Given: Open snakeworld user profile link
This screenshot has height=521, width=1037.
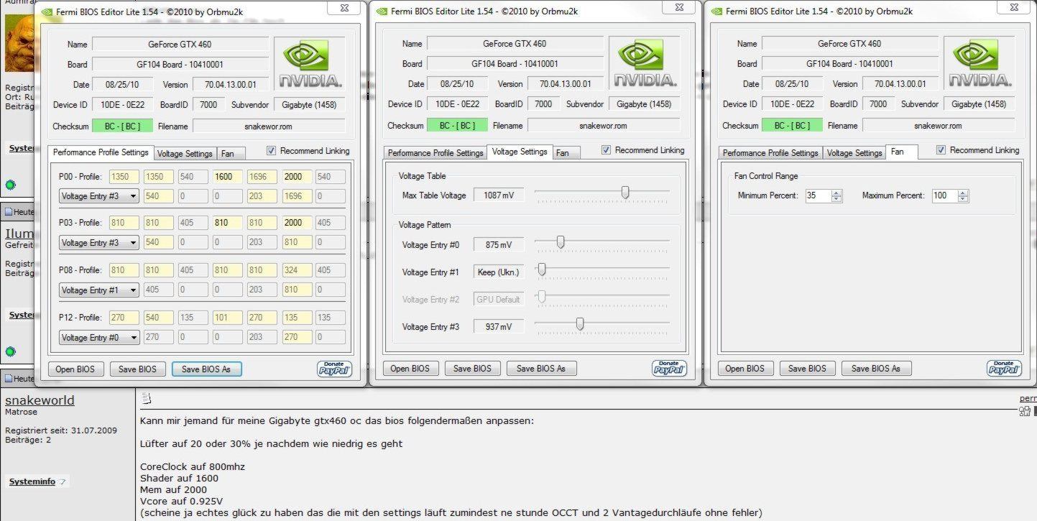Looking at the screenshot, I should pos(40,400).
